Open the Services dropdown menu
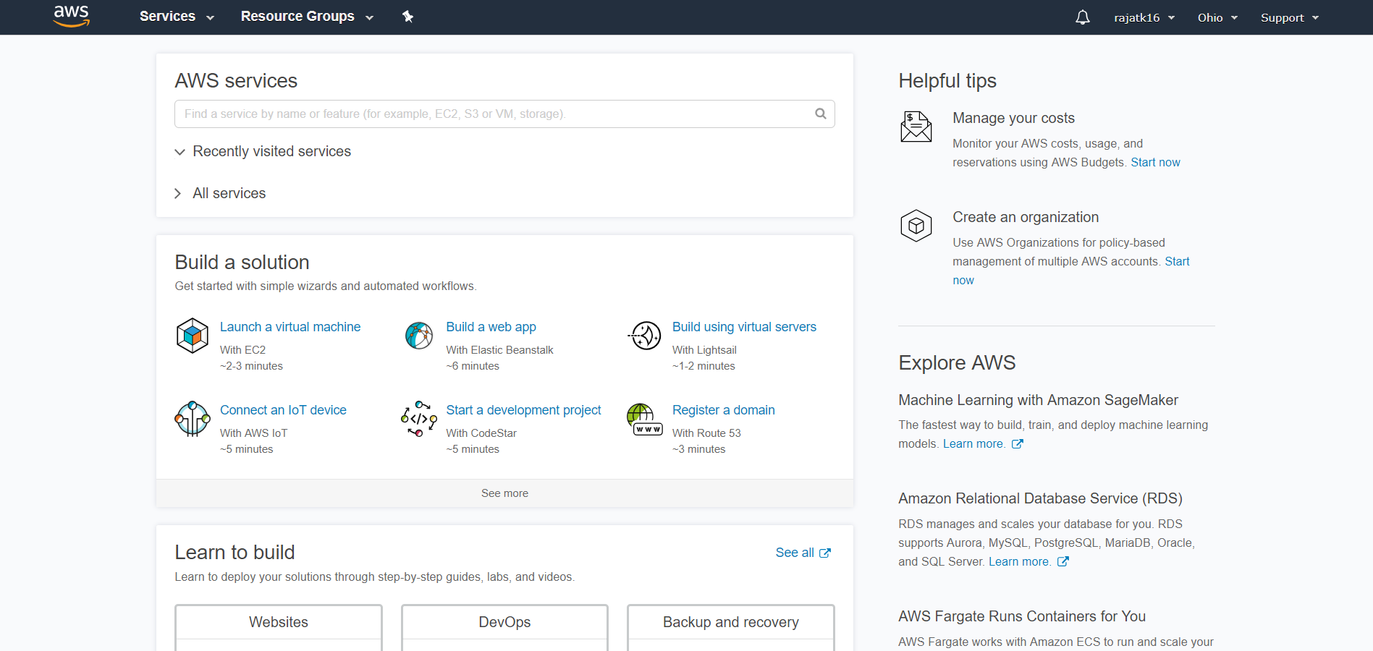This screenshot has width=1373, height=651. tap(177, 17)
